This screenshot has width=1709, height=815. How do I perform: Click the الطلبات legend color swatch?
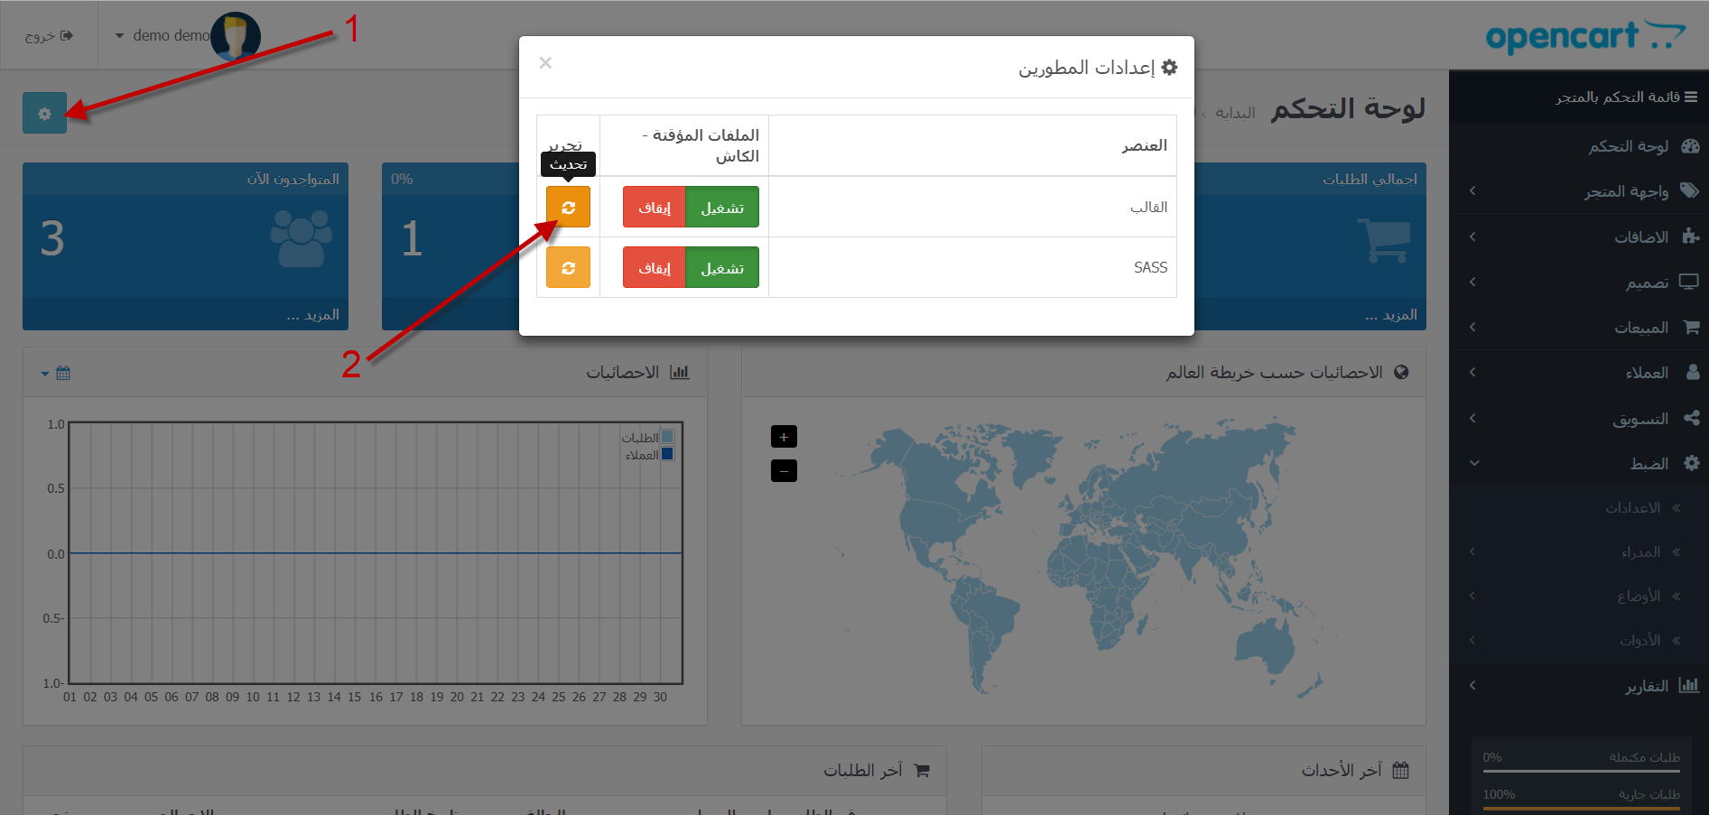pos(667,437)
